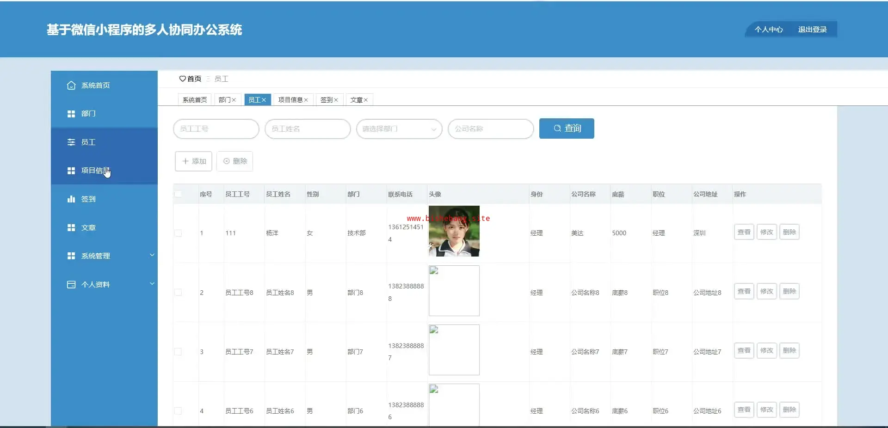
Task: Click the 员工工号 search input field
Action: point(216,129)
